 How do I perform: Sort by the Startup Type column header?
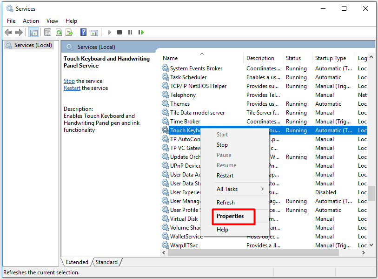point(333,58)
